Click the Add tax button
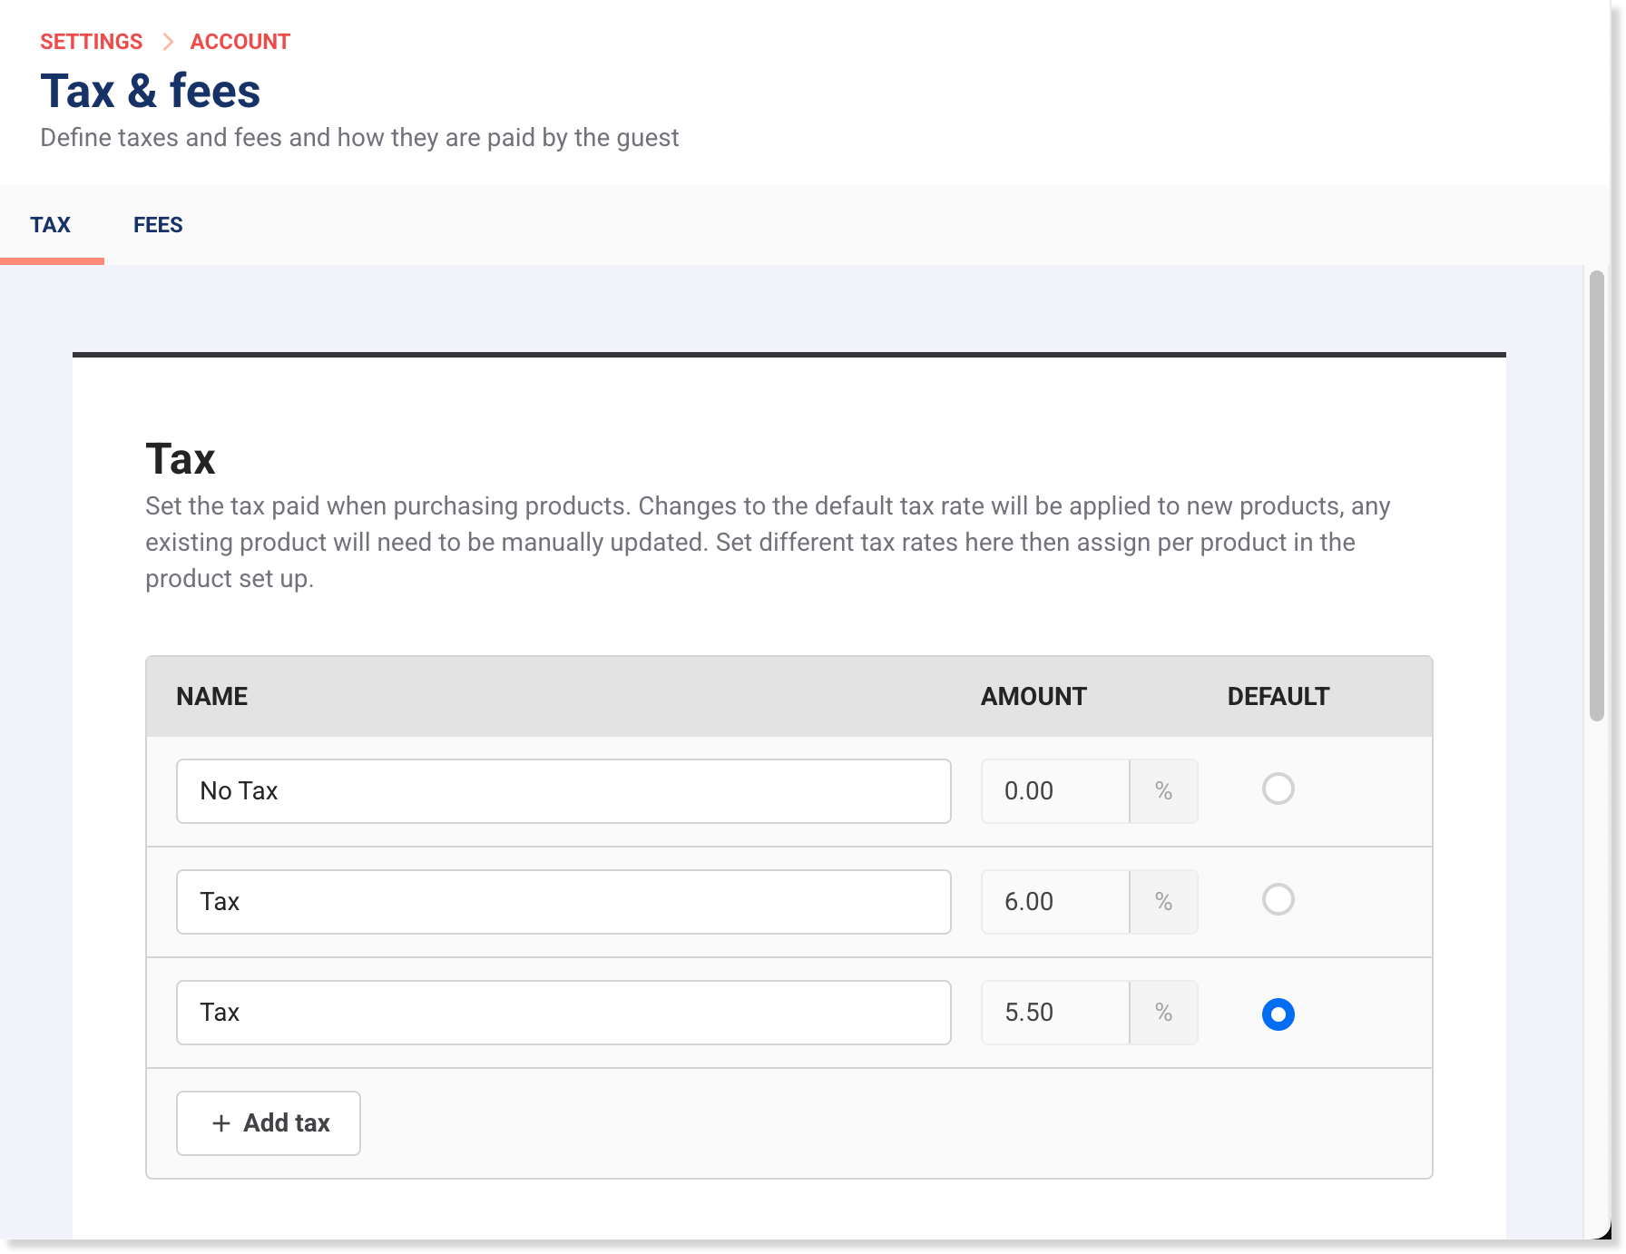This screenshot has width=1626, height=1254. pyautogui.click(x=269, y=1123)
